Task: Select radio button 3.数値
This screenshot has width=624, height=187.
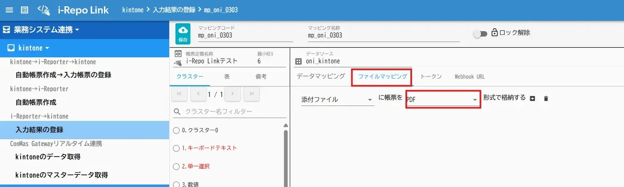Action: coord(176,184)
